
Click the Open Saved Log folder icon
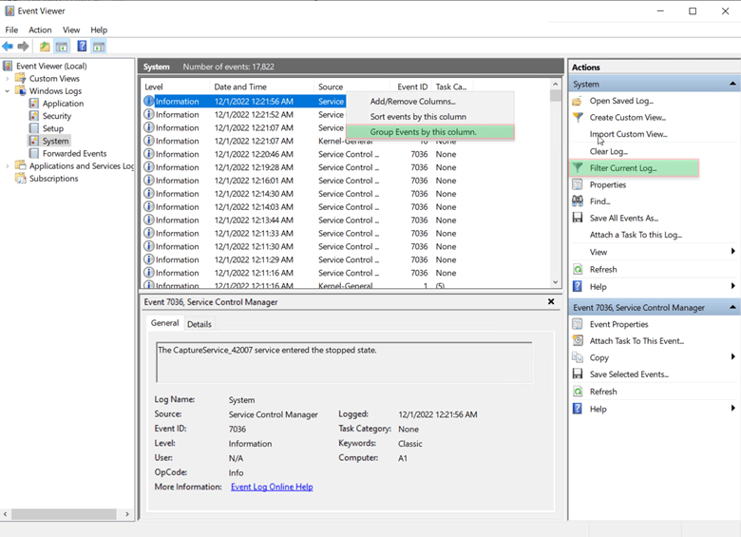(577, 101)
